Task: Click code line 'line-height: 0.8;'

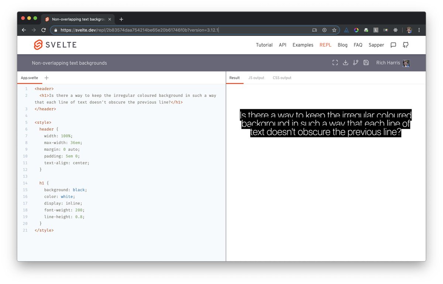Action: (64, 217)
